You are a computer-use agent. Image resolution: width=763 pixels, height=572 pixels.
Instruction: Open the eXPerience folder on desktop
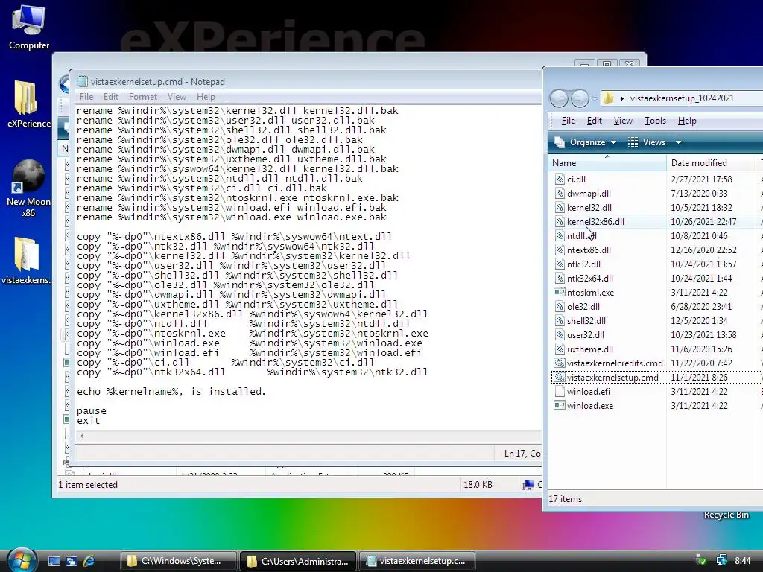[29, 104]
